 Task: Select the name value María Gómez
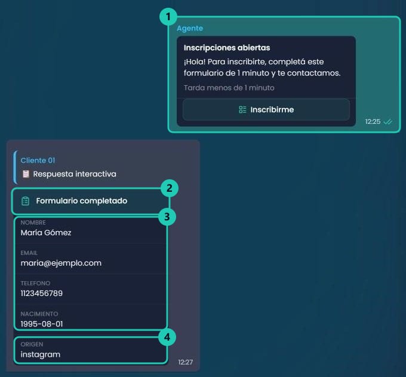[x=46, y=233]
